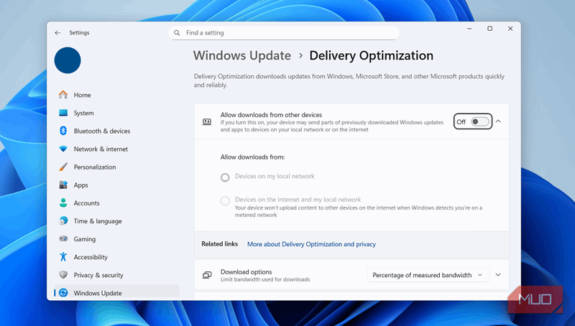Viewport: 575px width, 326px height.
Task: Expand the Download options section chevron
Action: (498, 275)
